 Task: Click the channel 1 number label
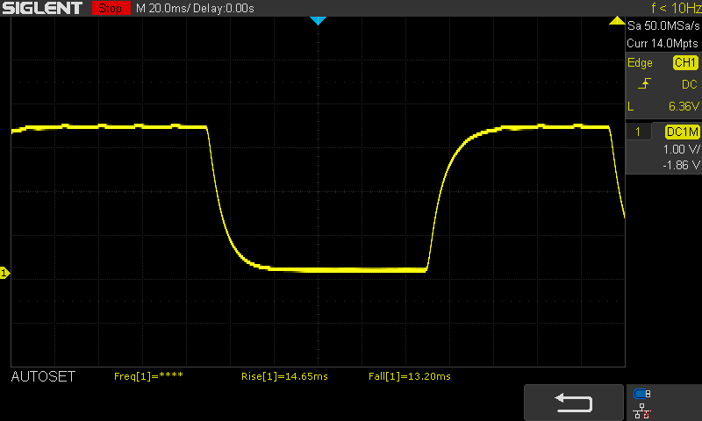pyautogui.click(x=638, y=132)
